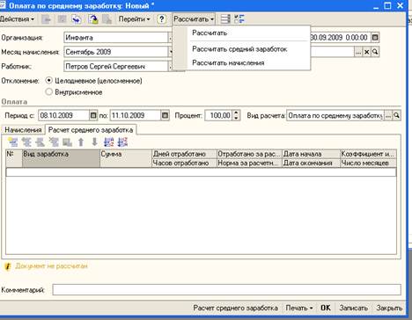Image resolution: width=412 pixels, height=320 pixels.
Task: Click the finish editing icon in table toolbar
Action: click(67, 142)
